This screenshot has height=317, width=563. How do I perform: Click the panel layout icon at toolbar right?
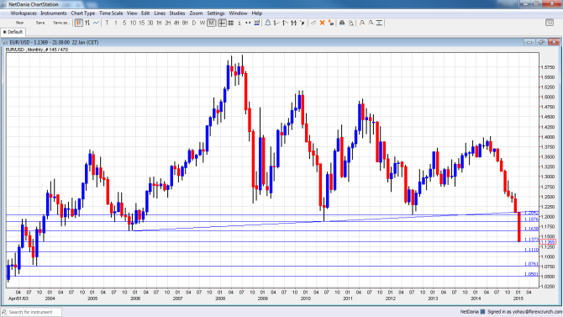pos(550,23)
